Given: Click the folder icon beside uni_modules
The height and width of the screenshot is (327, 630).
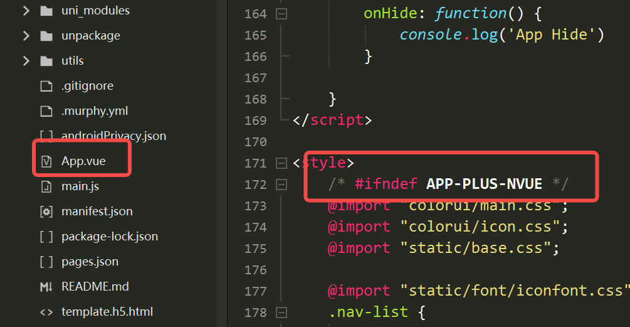Looking at the screenshot, I should (x=46, y=11).
